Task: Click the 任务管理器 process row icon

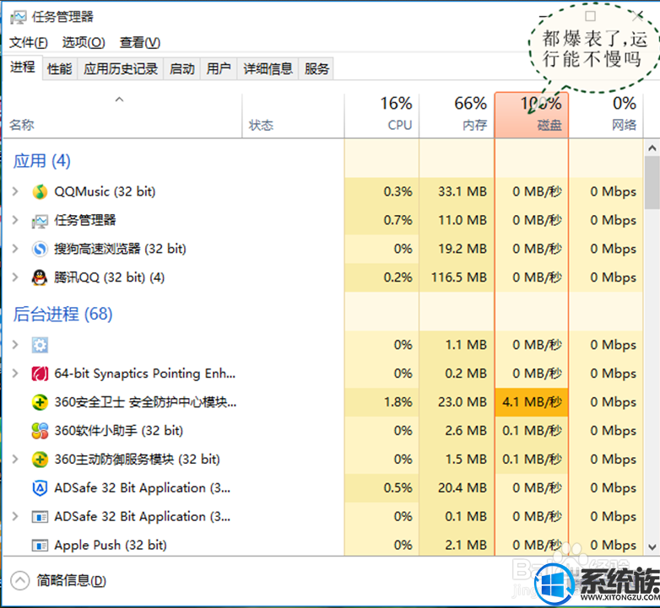Action: click(x=40, y=221)
